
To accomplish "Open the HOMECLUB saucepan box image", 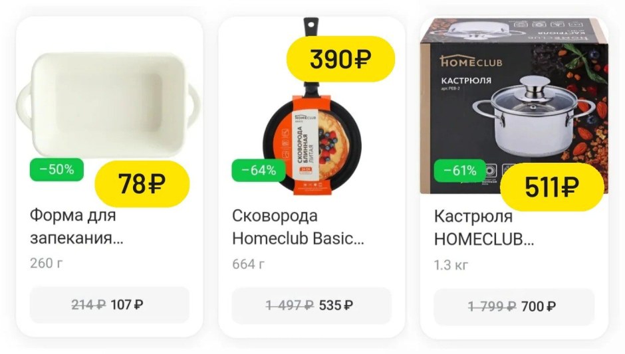I will pos(514,106).
